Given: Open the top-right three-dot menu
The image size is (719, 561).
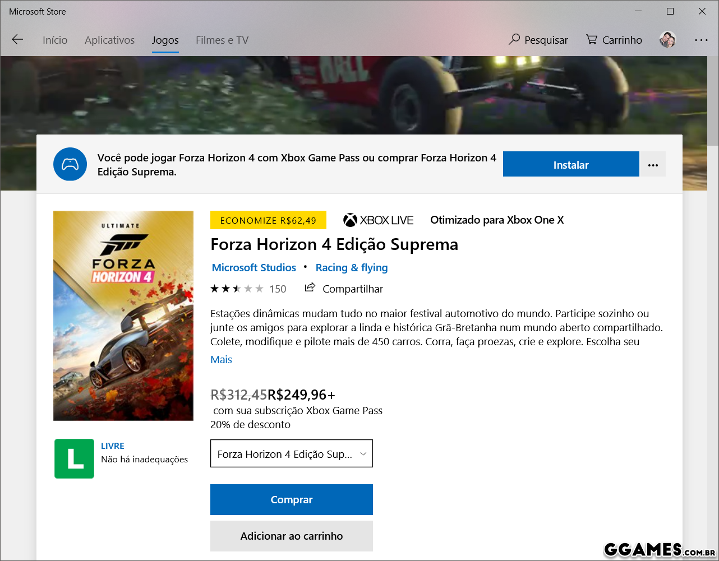Looking at the screenshot, I should (x=701, y=40).
